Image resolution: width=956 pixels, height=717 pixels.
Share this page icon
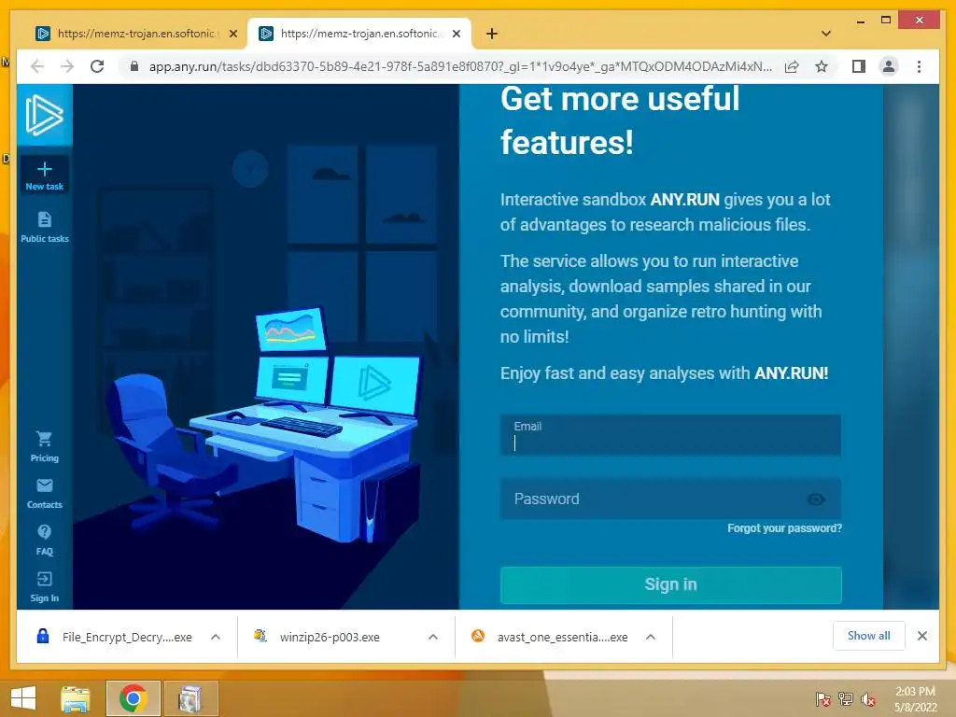coord(792,66)
